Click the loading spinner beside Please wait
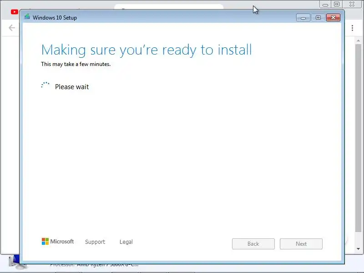Image resolution: width=364 pixels, height=273 pixels. coord(45,85)
